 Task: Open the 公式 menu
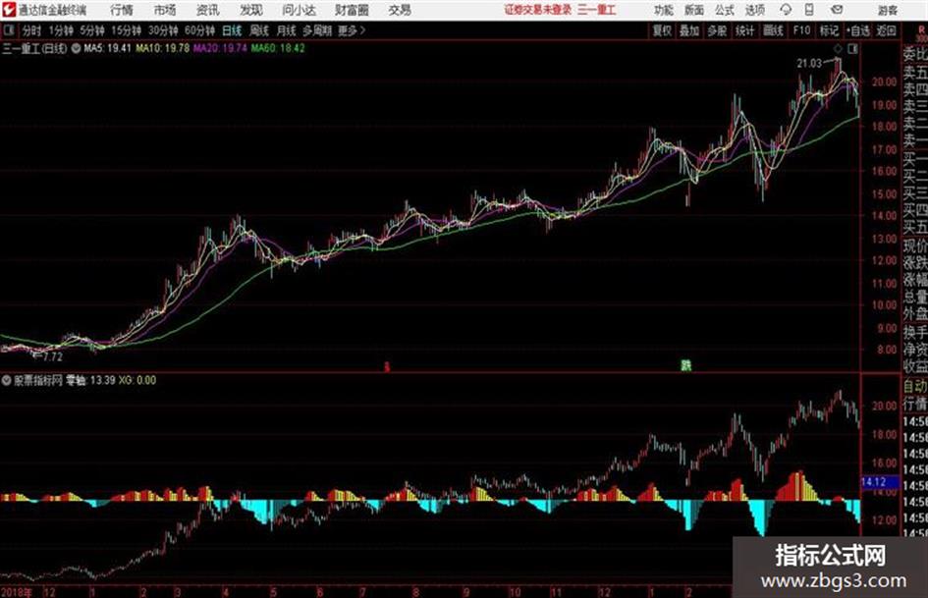point(725,10)
